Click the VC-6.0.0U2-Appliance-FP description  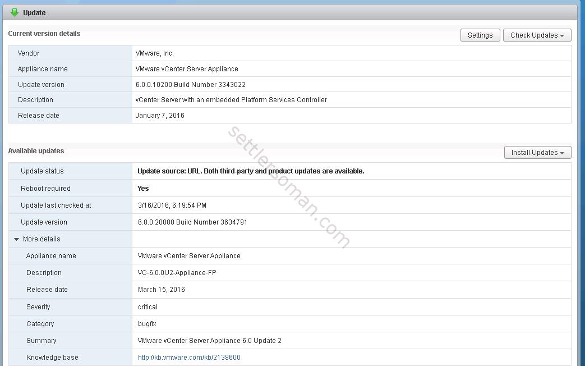pos(177,273)
